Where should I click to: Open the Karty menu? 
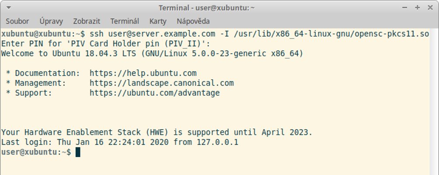tap(158, 21)
